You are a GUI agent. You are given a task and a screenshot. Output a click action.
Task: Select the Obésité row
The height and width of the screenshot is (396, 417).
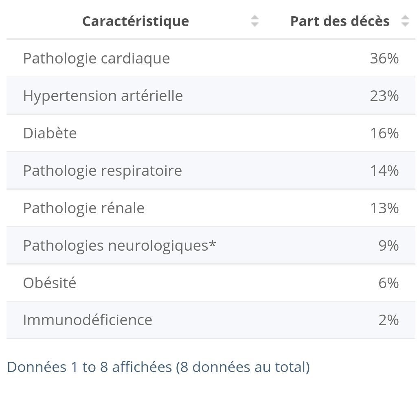pyautogui.click(x=211, y=283)
